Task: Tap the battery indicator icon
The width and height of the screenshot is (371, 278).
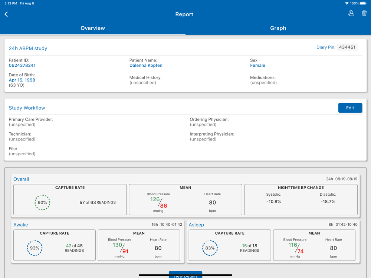Action: click(363, 3)
